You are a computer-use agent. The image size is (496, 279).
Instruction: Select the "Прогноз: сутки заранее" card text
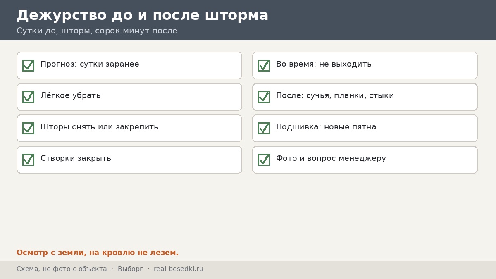(x=90, y=64)
